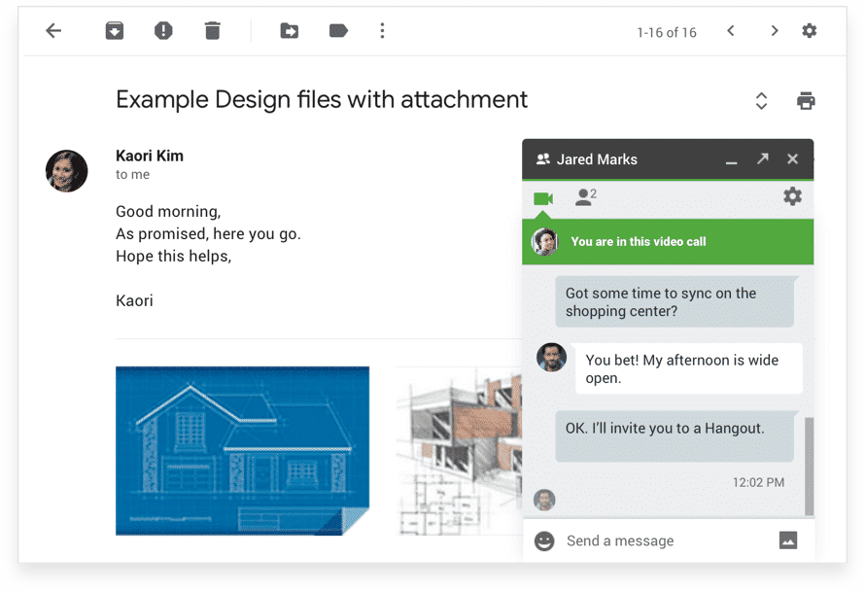Open Gmail settings gear in toolbar
This screenshot has width=865, height=591.
pyautogui.click(x=810, y=31)
